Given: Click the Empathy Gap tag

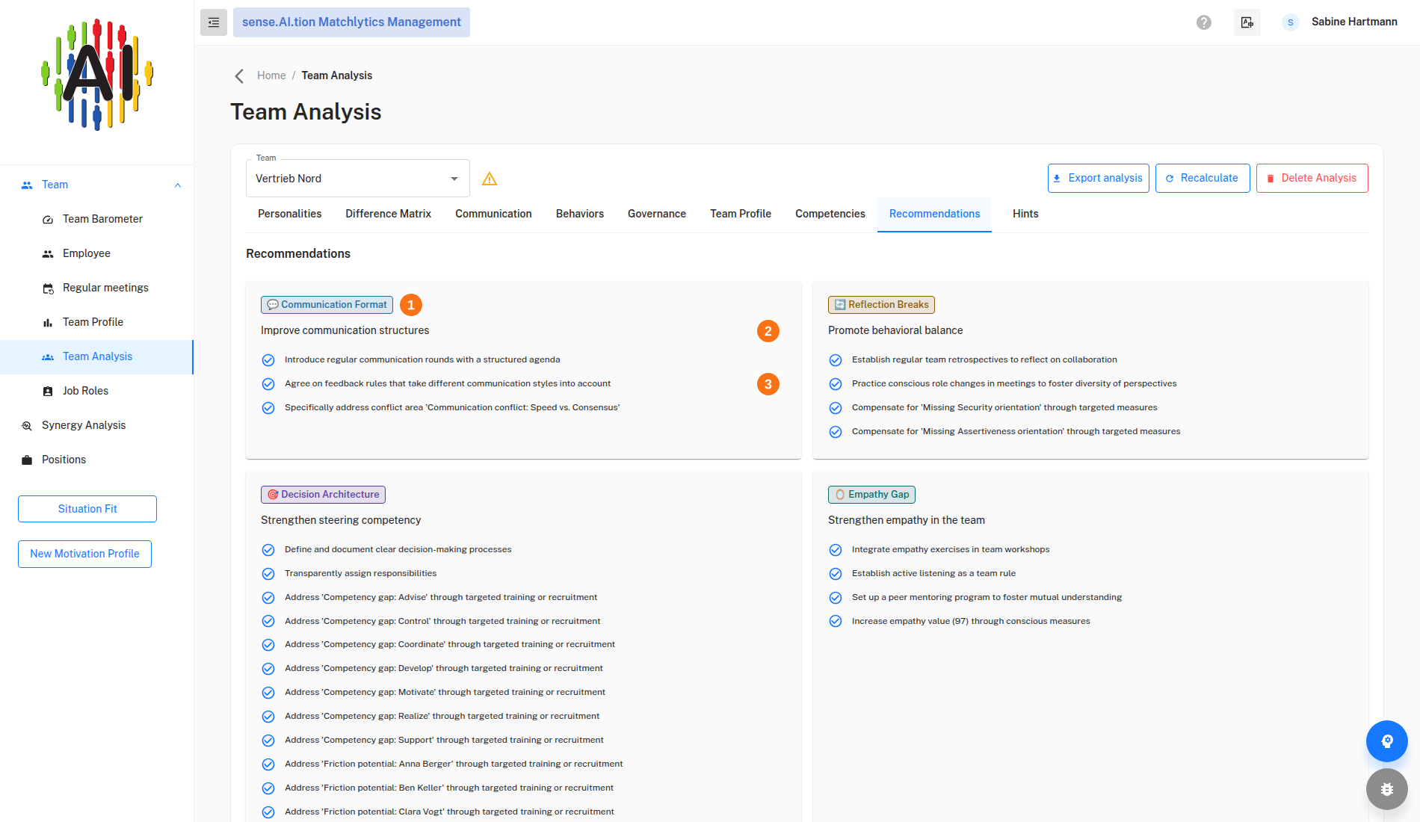Looking at the screenshot, I should coord(871,495).
